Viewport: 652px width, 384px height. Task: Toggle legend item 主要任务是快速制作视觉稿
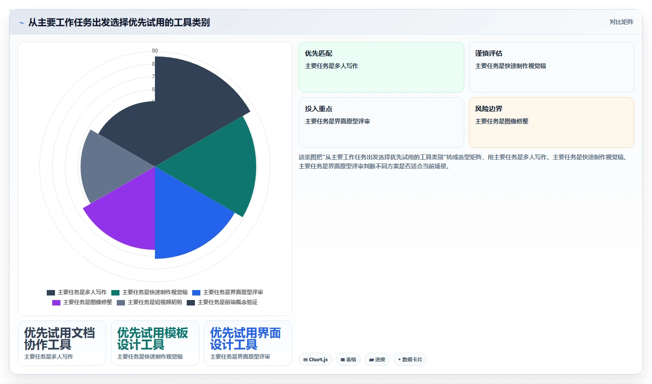pos(149,292)
